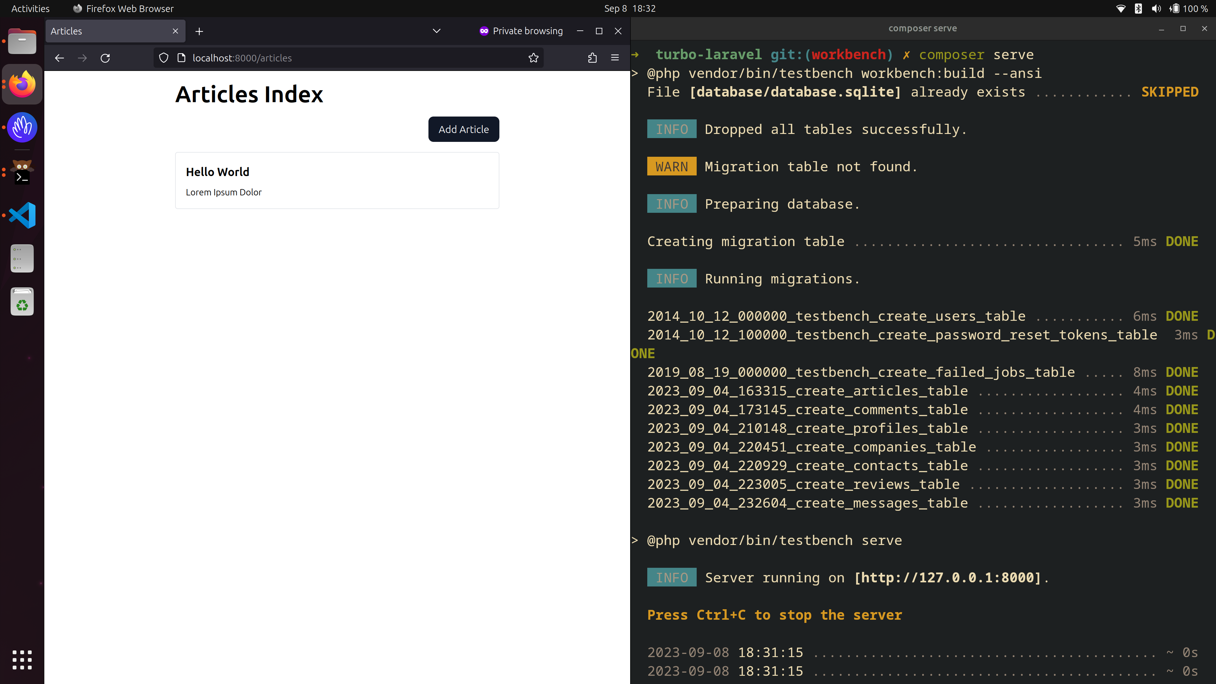Click the page info icon beside URL
Image resolution: width=1216 pixels, height=684 pixels.
[x=181, y=58]
